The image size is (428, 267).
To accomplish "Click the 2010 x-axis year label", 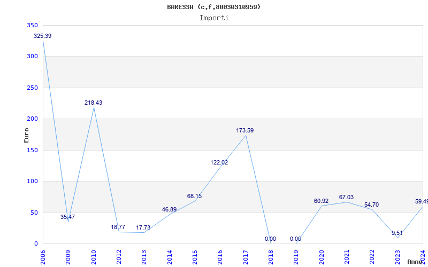I will click(94, 257).
